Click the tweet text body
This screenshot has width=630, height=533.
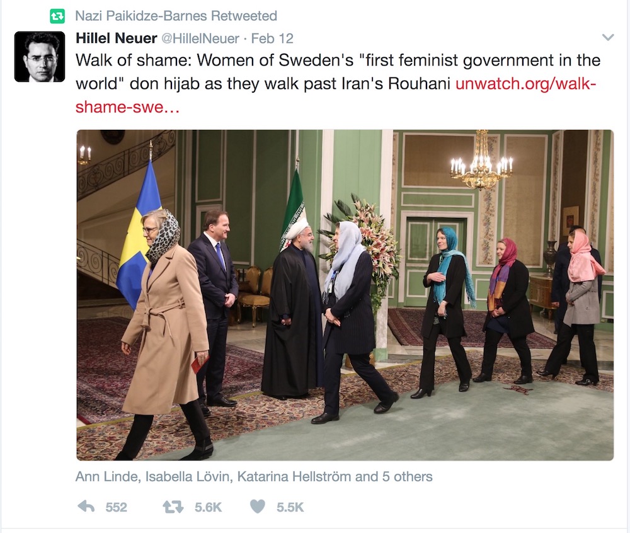338,72
